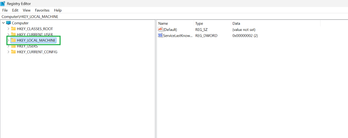
Task: Select the Computer tree label
Action: (20, 23)
